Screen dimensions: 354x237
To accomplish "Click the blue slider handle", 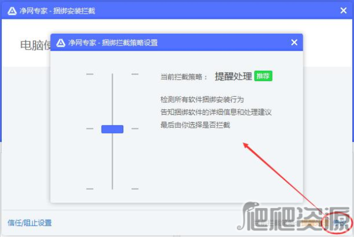I will [112, 129].
